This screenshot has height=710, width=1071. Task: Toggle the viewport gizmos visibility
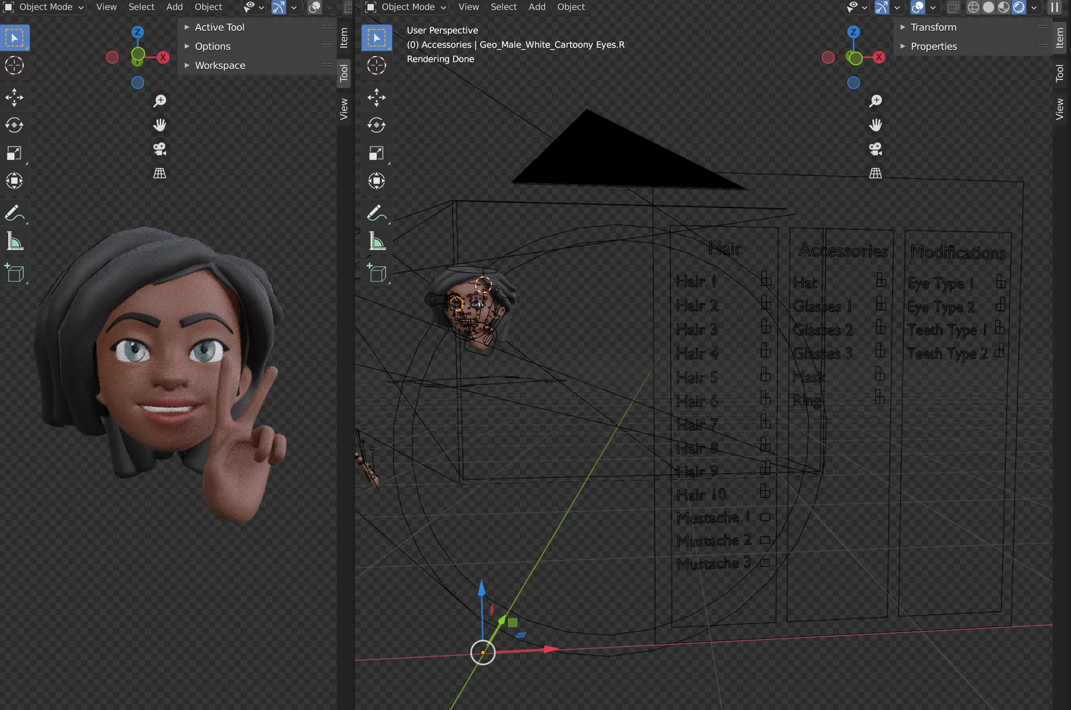[882, 8]
